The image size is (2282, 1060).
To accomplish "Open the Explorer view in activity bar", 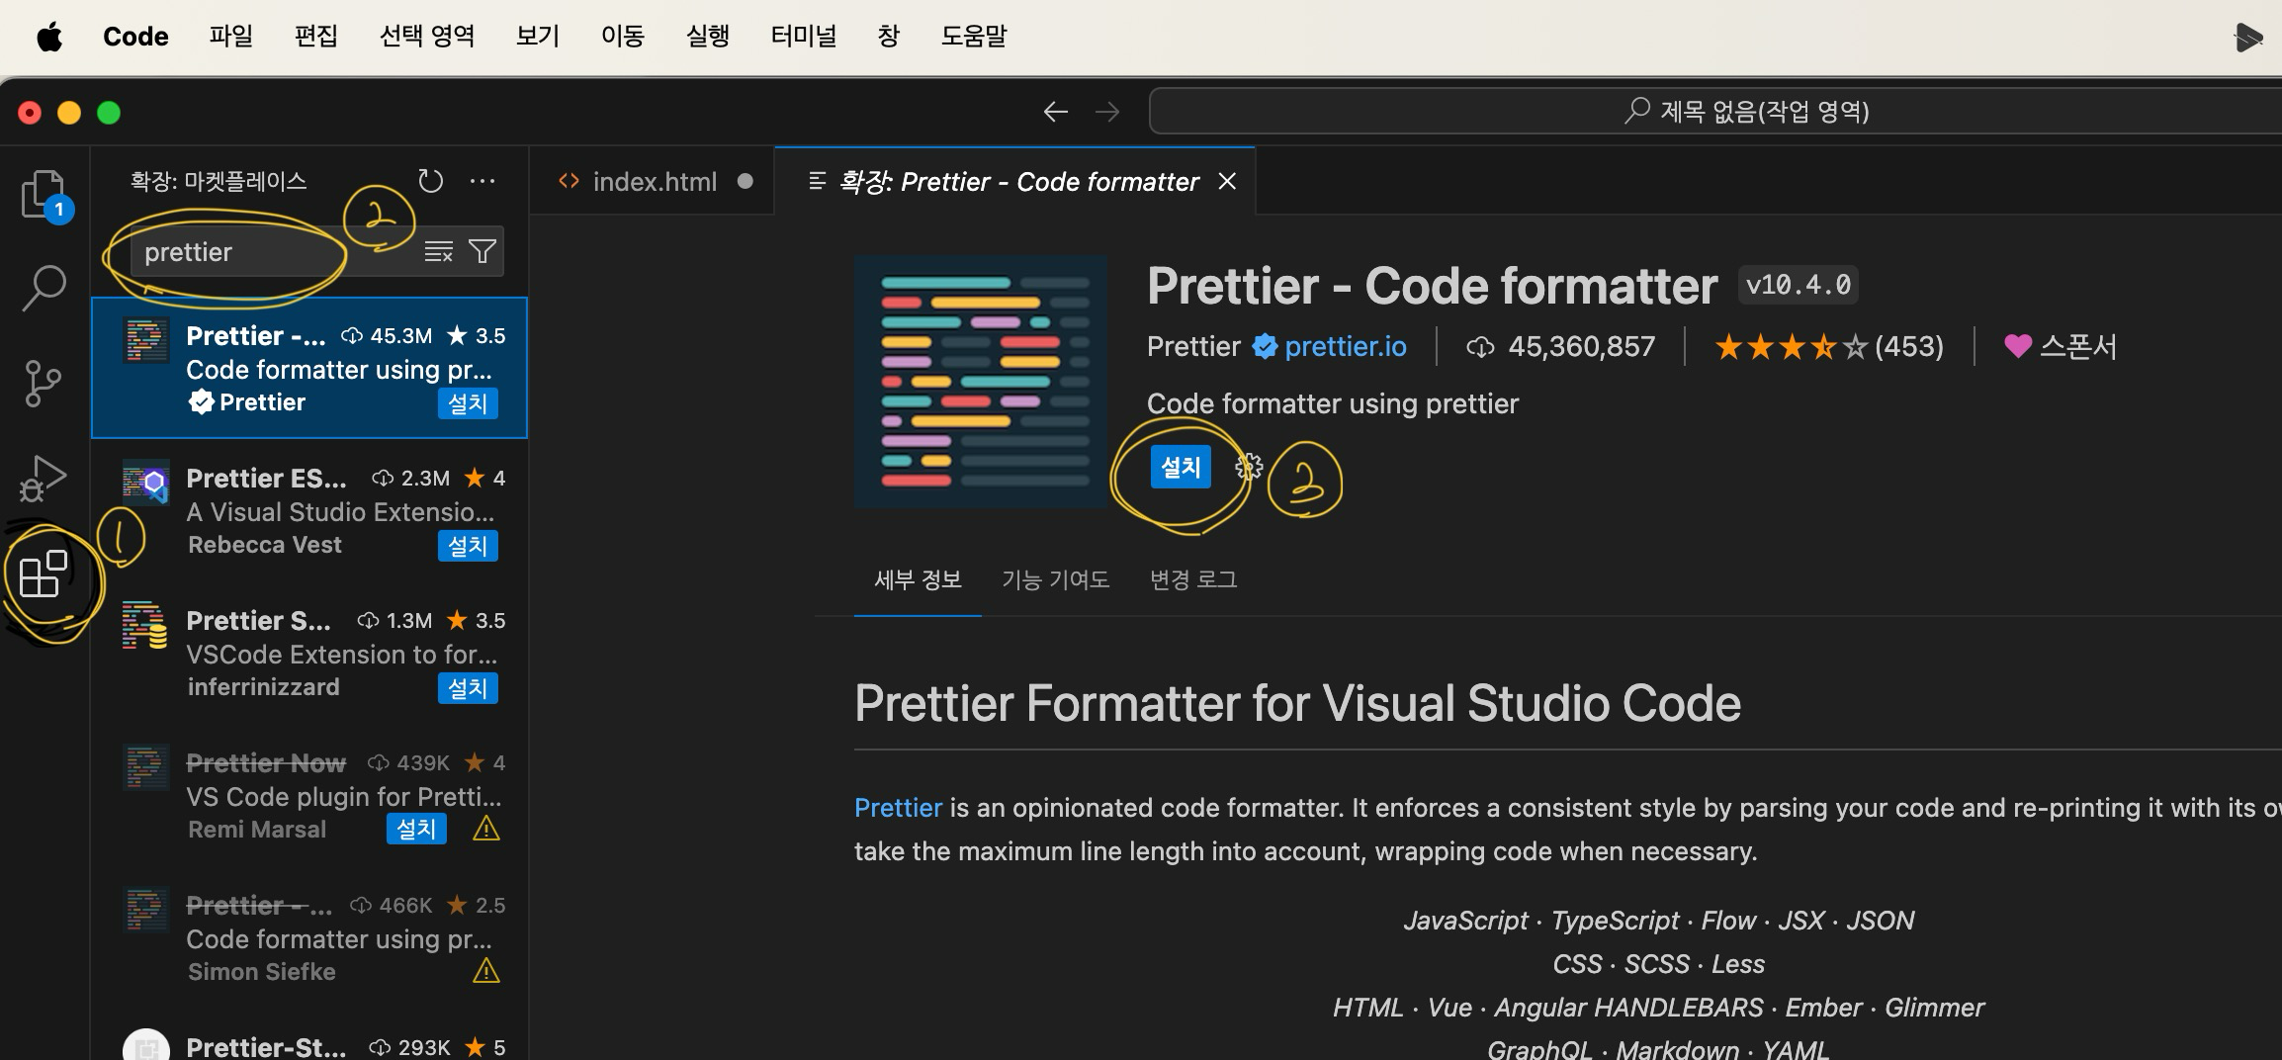I will (x=44, y=194).
